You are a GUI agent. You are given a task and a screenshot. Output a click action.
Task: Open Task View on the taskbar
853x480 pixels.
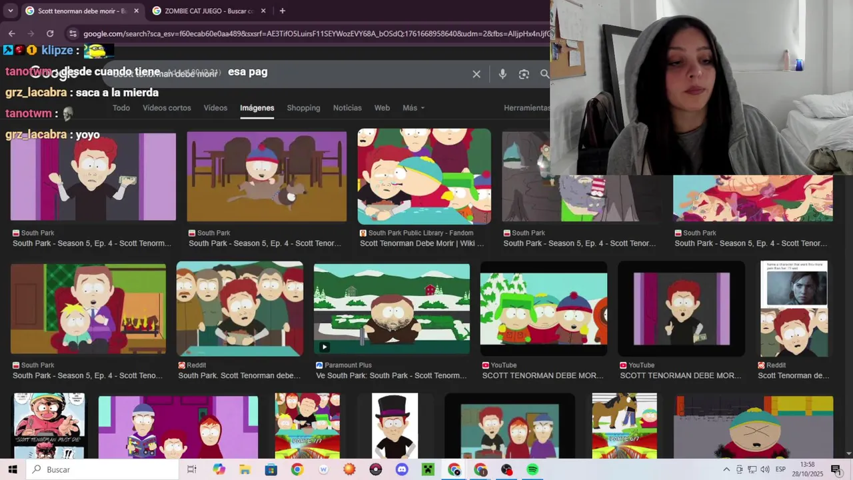(192, 469)
